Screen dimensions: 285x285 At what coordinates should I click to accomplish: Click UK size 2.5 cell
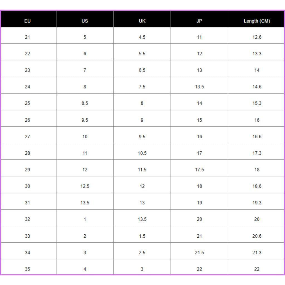[x=142, y=253]
